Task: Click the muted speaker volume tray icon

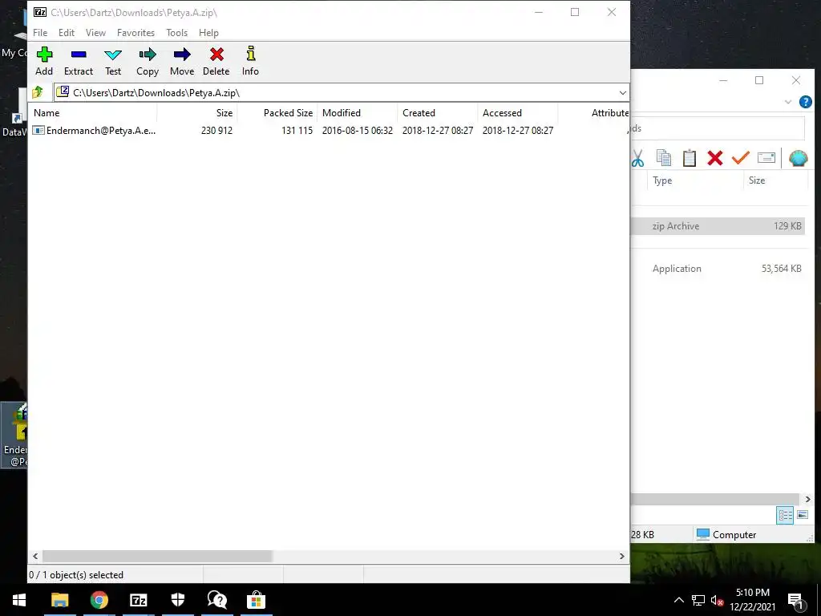Action: tap(717, 600)
